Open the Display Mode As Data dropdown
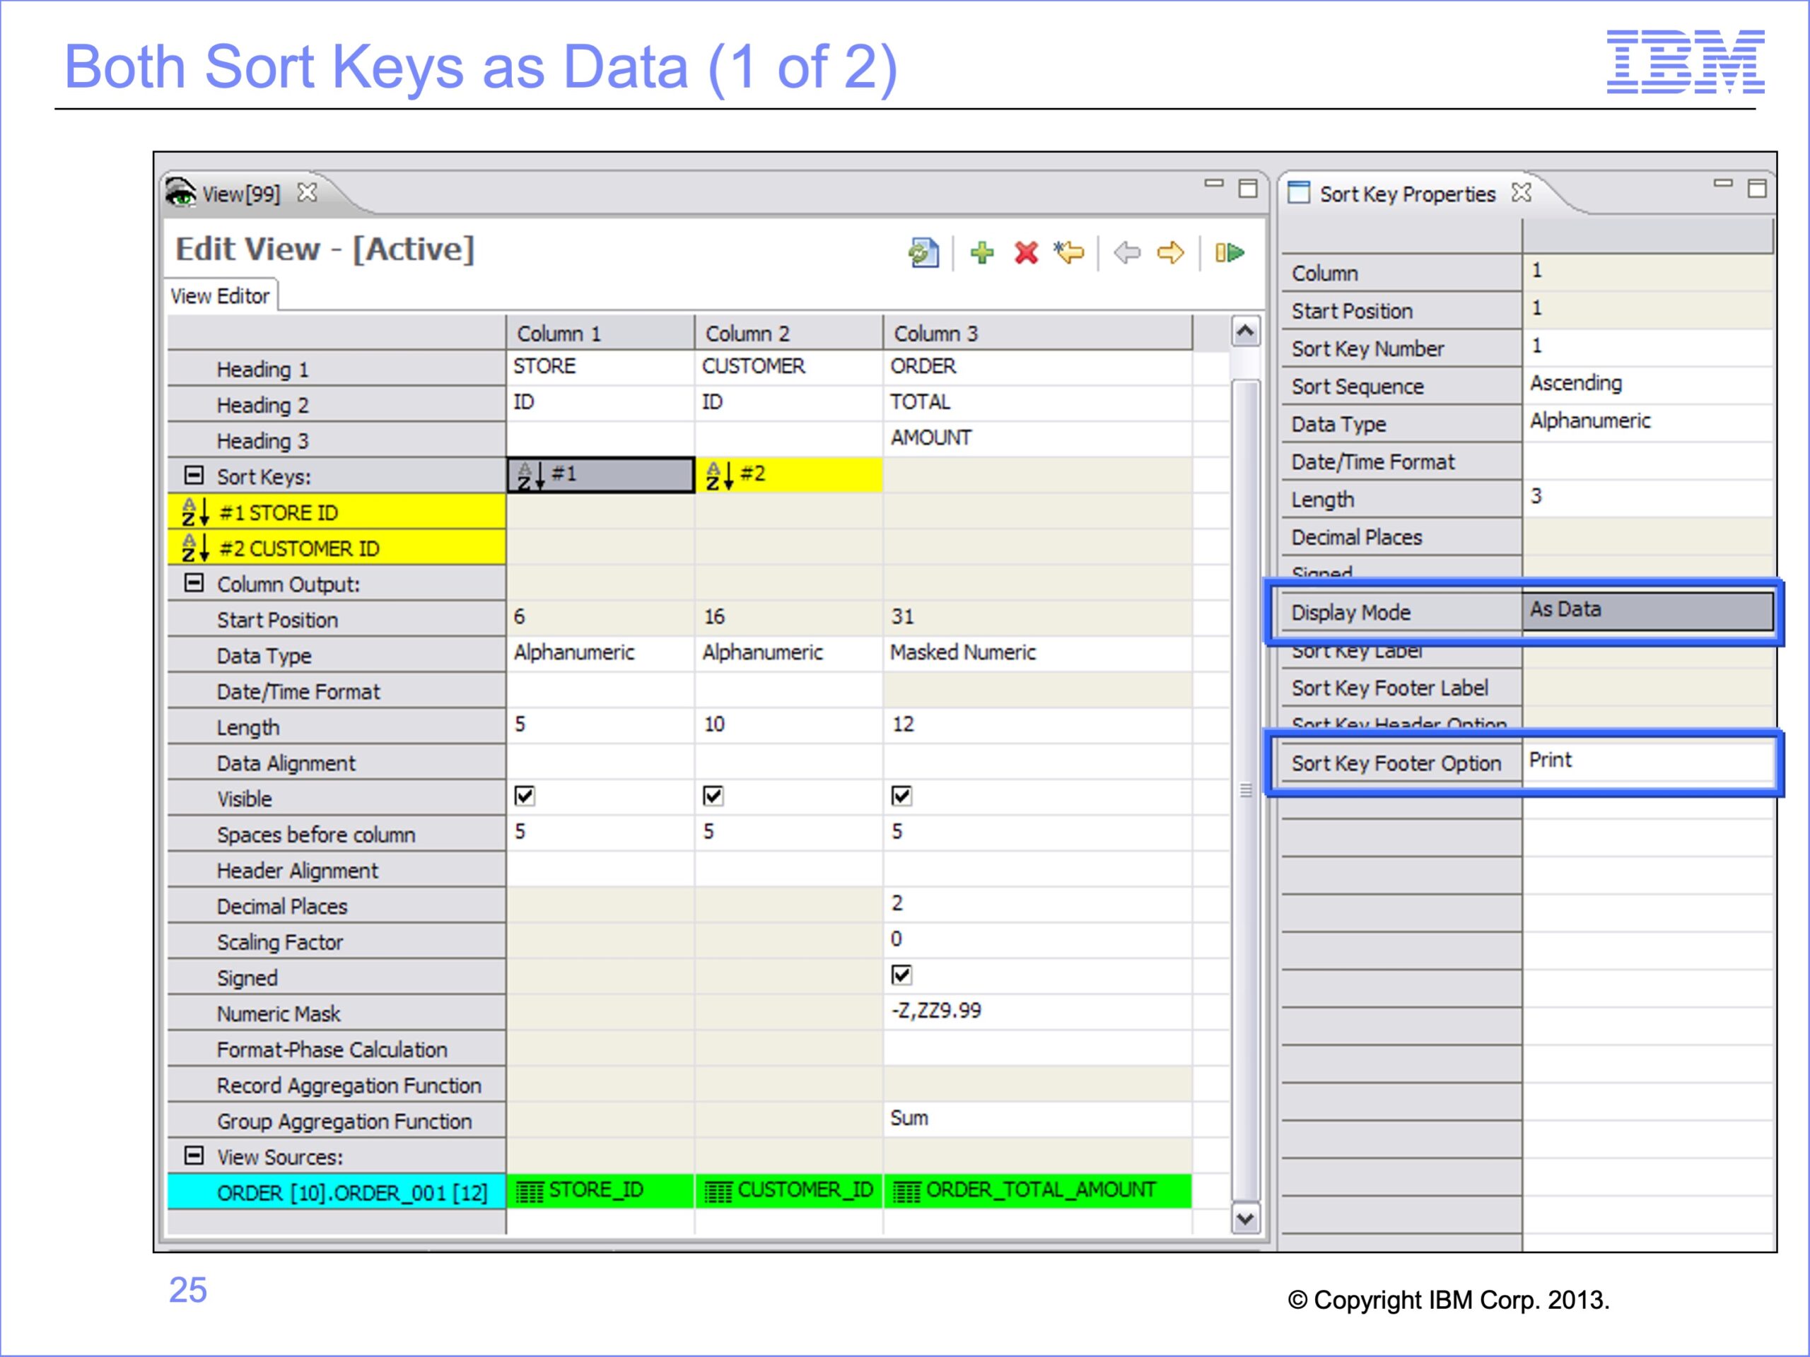Viewport: 1810px width, 1357px height. pos(1647,610)
